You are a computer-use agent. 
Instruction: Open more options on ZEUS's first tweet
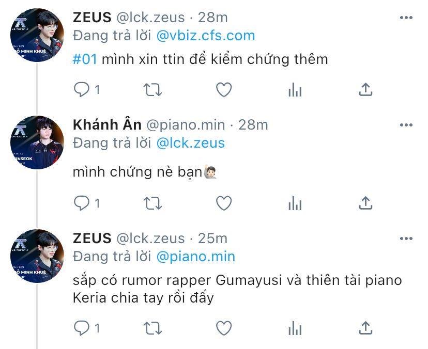406,18
